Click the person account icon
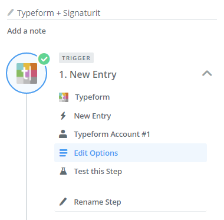224x220 pixels. [63, 134]
